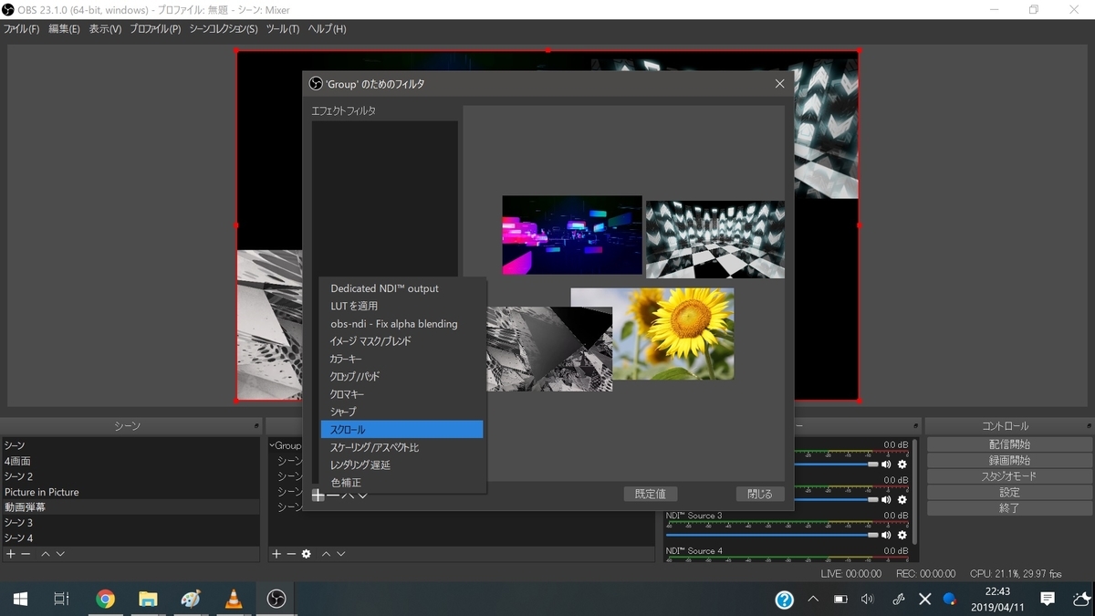The image size is (1095, 616).
Task: Open the ファイル(F) menu
Action: pos(21,29)
